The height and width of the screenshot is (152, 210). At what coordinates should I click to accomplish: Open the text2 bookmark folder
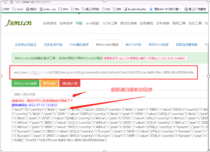coord(18,9)
